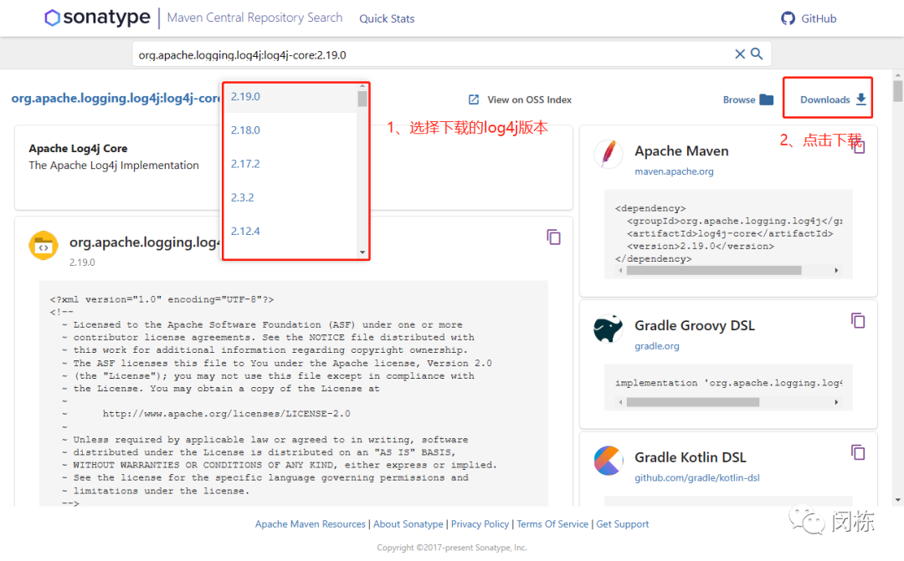Clear the search field with X icon
Screen dimensions: 904x561
click(740, 54)
